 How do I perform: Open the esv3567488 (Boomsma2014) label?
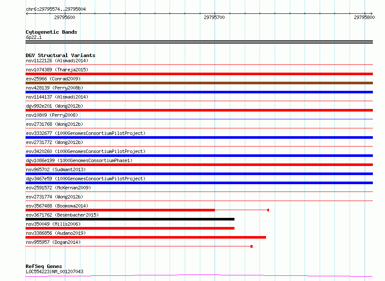click(57, 206)
